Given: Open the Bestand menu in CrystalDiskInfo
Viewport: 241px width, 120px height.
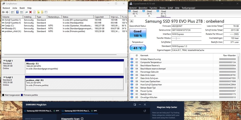Looking at the screenshot, I should point(133,8).
